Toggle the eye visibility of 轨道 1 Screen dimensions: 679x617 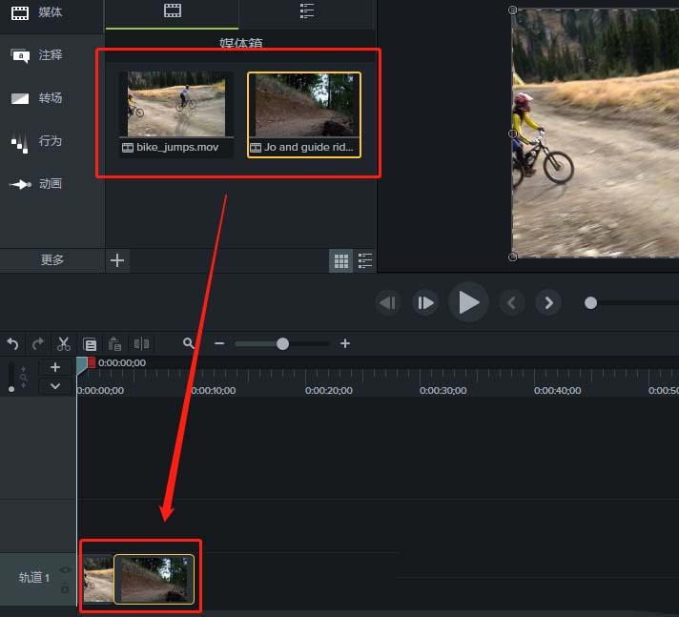65,570
